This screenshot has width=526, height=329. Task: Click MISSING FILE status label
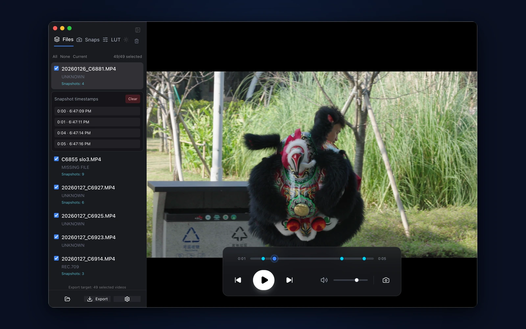click(75, 167)
